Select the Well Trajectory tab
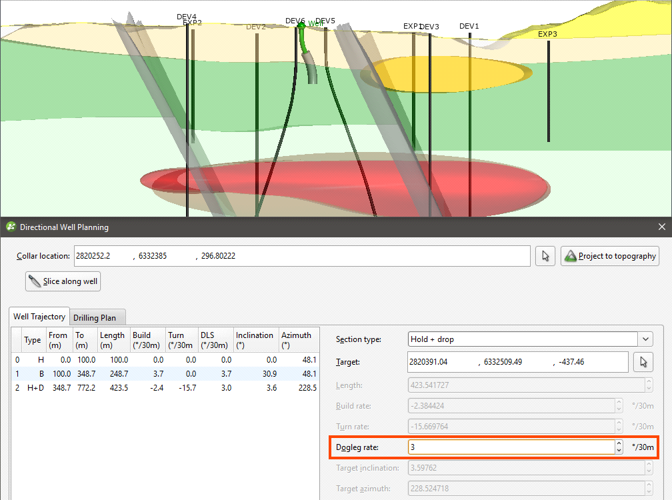The height and width of the screenshot is (500, 672). 39,317
